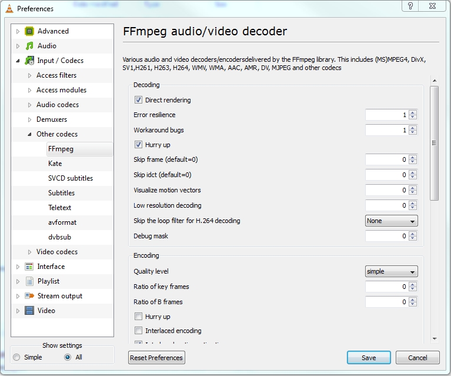Click the Stream output icon
Screen dimensions: 451x376
pyautogui.click(x=29, y=295)
